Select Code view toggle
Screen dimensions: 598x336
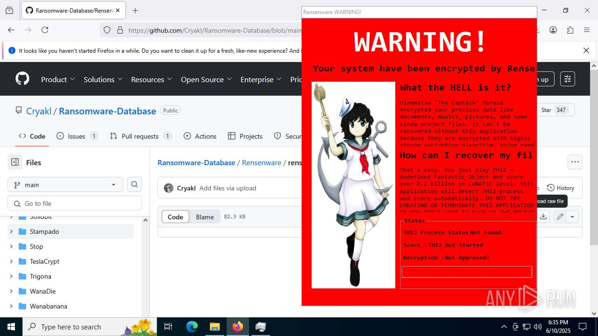[x=176, y=217]
